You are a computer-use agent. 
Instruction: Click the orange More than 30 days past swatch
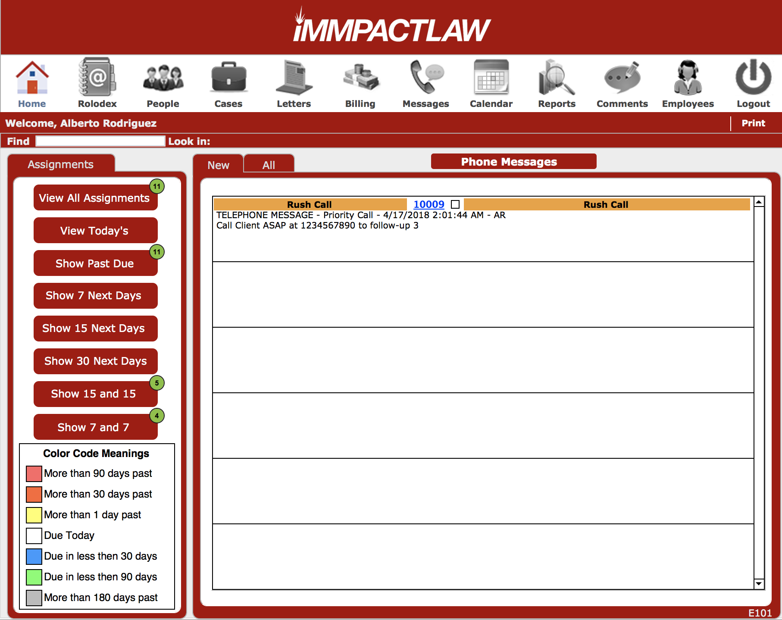[34, 494]
